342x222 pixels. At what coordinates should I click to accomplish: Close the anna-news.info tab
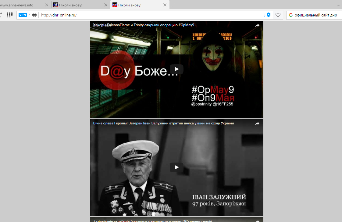(x=47, y=5)
